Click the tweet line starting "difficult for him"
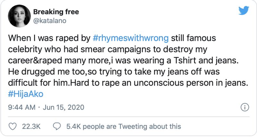Image resolution: width=257 pixels, height=137 pixels. [128, 83]
